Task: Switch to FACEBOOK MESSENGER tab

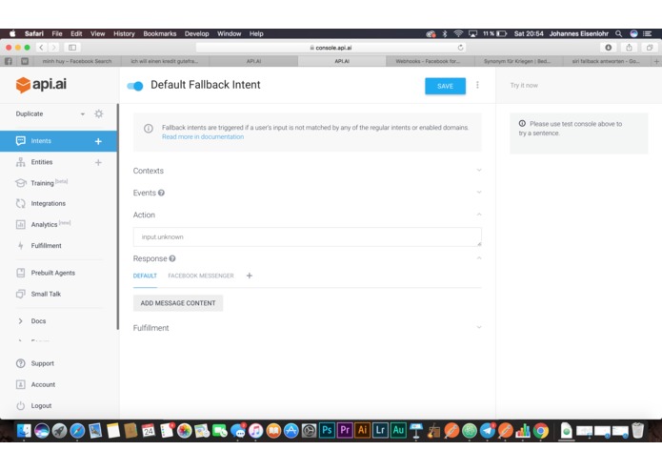Action: 201,276
